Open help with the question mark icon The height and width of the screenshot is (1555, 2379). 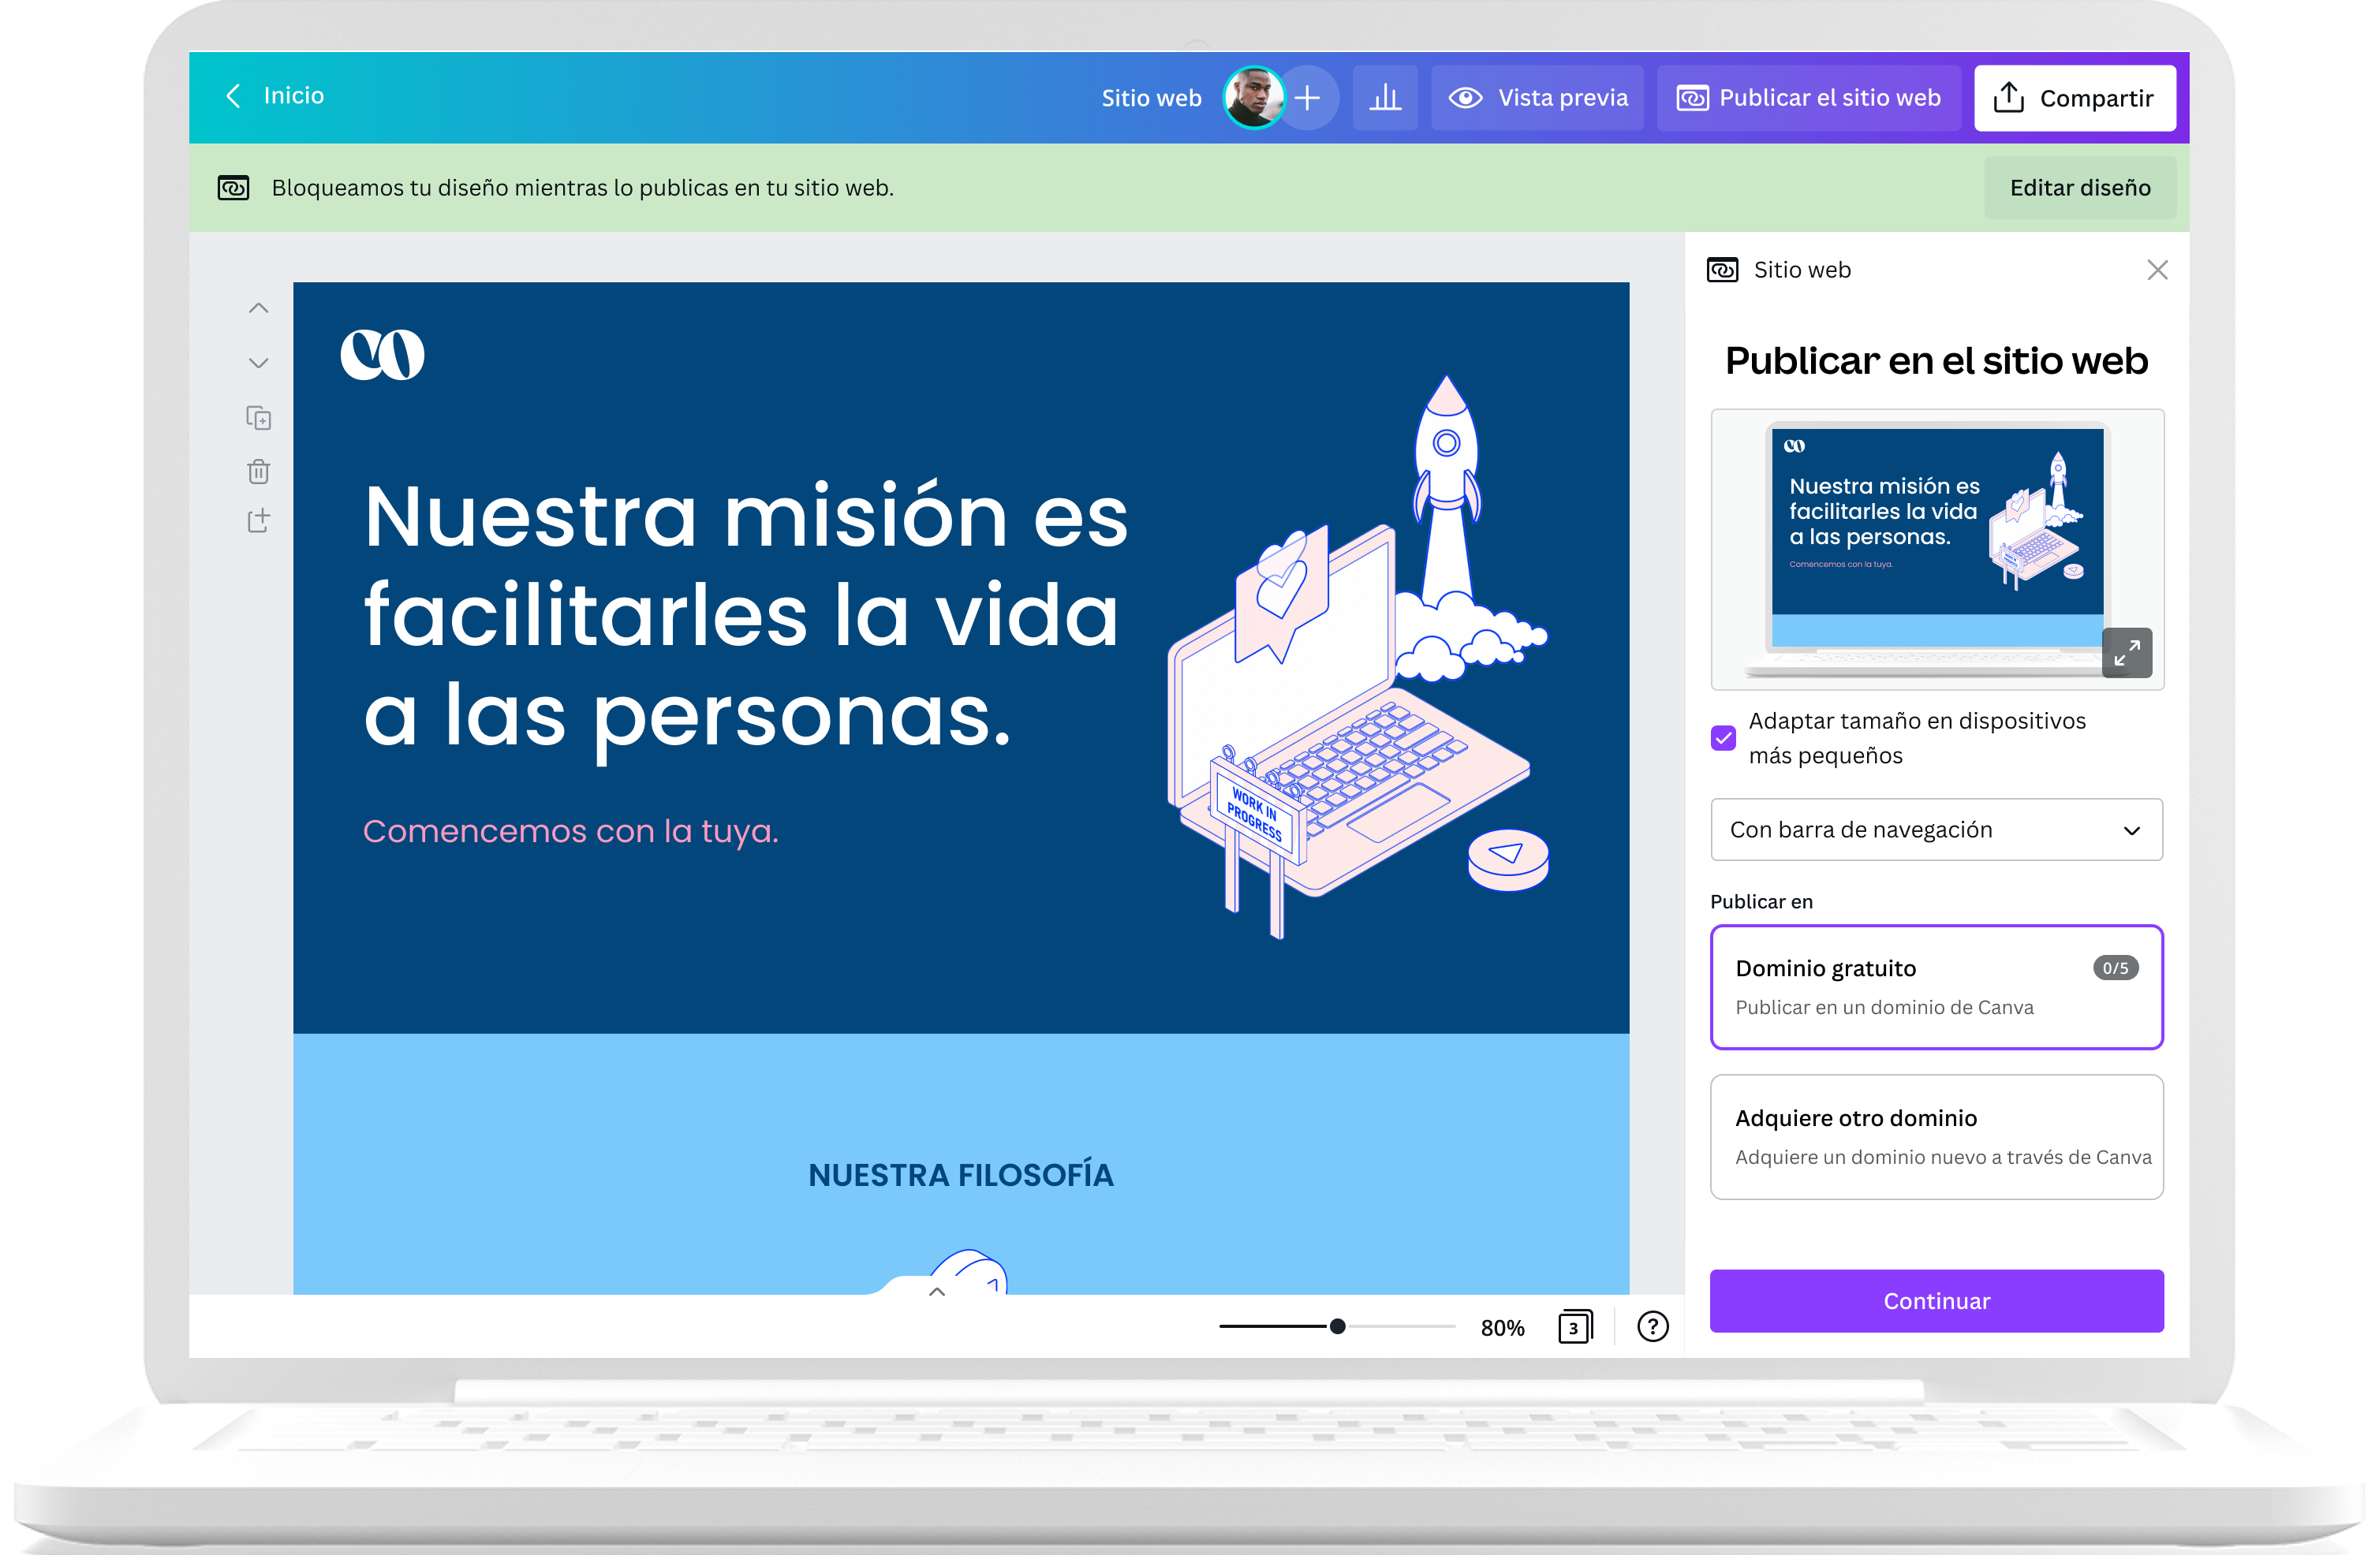tap(1653, 1326)
